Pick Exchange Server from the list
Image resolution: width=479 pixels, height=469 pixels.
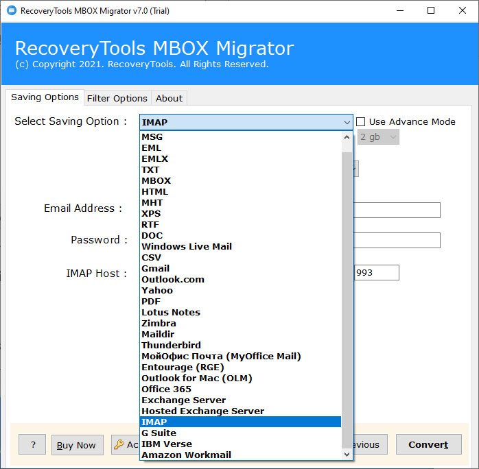(x=240, y=400)
